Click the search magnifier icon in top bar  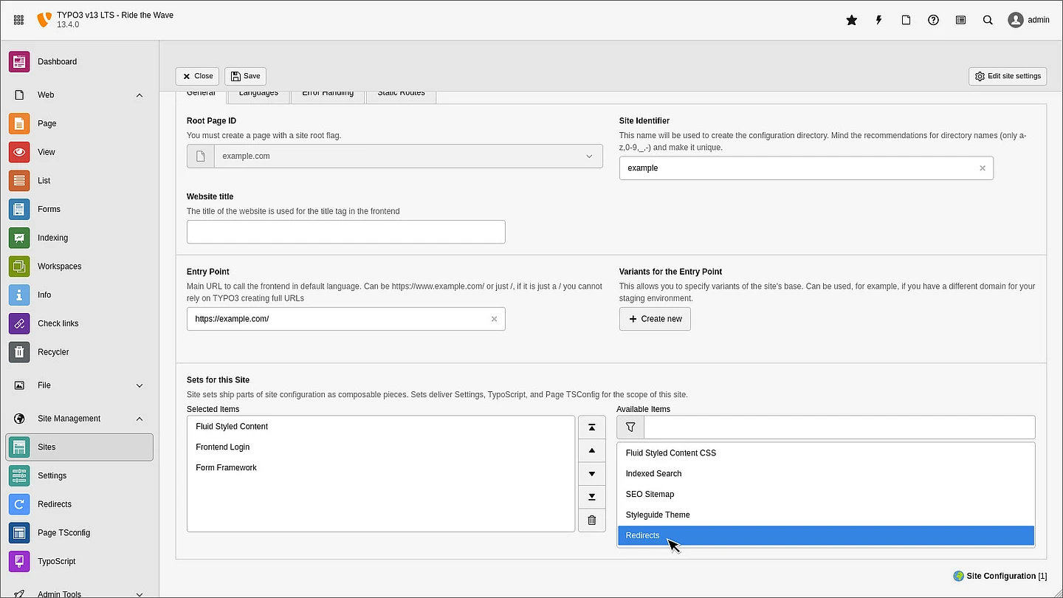pos(988,20)
